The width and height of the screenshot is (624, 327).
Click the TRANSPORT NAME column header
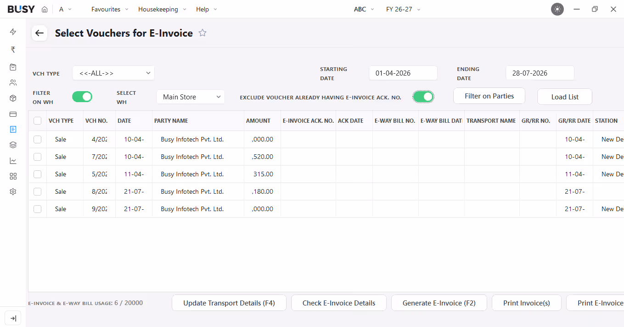[x=492, y=121]
